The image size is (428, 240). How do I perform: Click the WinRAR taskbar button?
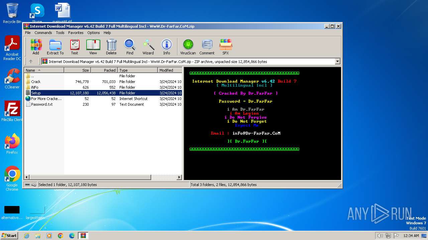point(83,236)
